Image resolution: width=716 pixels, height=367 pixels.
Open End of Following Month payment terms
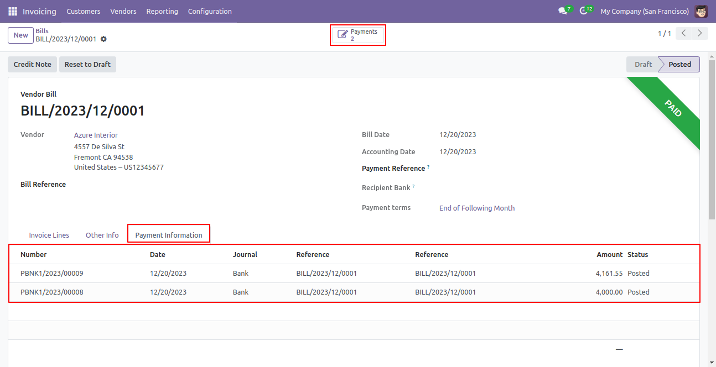(477, 208)
